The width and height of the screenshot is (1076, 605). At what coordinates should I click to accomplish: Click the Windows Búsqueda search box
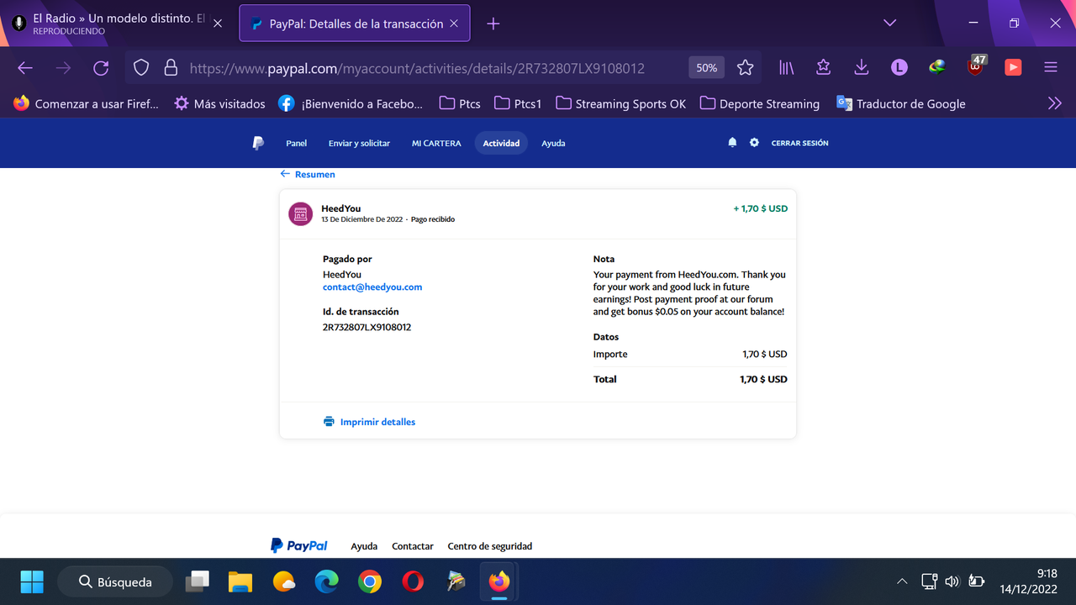115,581
